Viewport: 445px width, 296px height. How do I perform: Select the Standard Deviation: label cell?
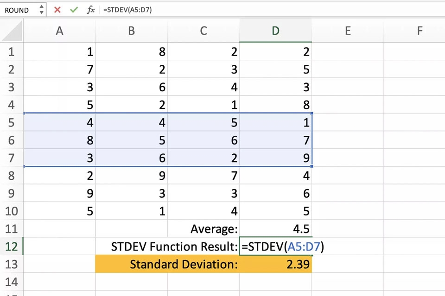coord(204,264)
